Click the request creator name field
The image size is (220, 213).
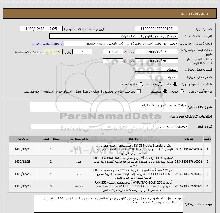point(121,43)
